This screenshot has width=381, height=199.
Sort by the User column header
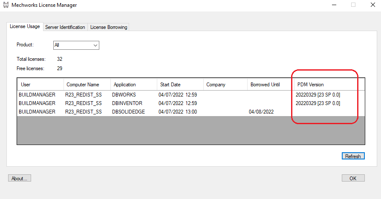click(40, 84)
